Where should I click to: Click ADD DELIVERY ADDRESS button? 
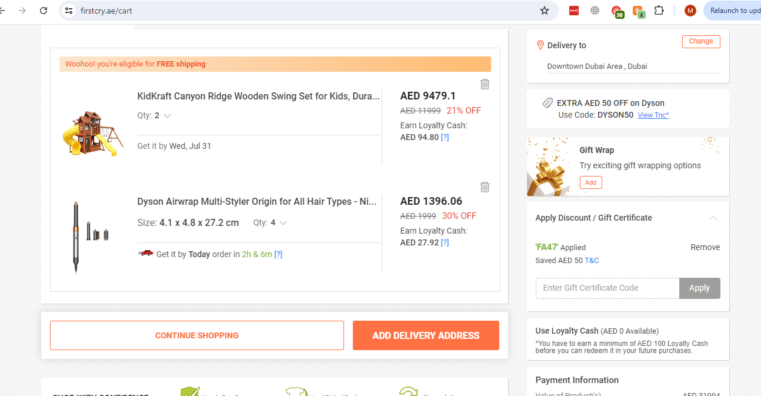coord(426,335)
